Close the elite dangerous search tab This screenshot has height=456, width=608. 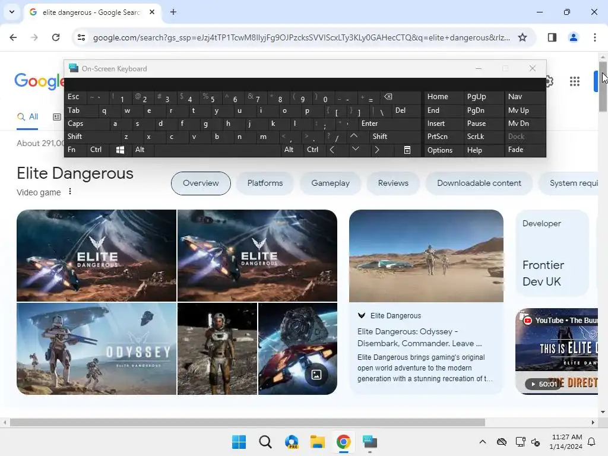tap(152, 12)
